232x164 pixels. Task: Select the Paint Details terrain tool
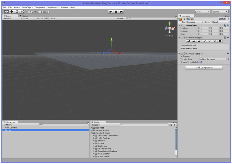[215, 41]
